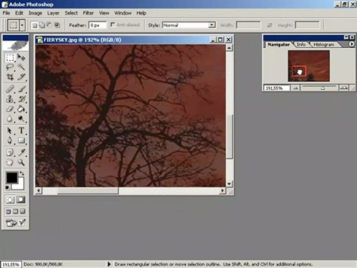Click Navigator zoom out button
This screenshot has width=357, height=268.
click(296, 88)
